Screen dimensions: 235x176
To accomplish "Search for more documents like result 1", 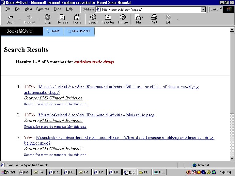I will pos(55,104).
